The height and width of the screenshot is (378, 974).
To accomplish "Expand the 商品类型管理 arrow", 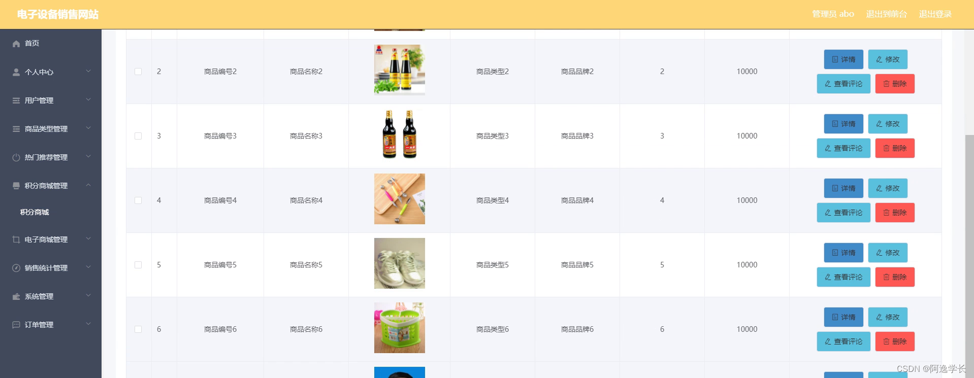I will [x=88, y=128].
